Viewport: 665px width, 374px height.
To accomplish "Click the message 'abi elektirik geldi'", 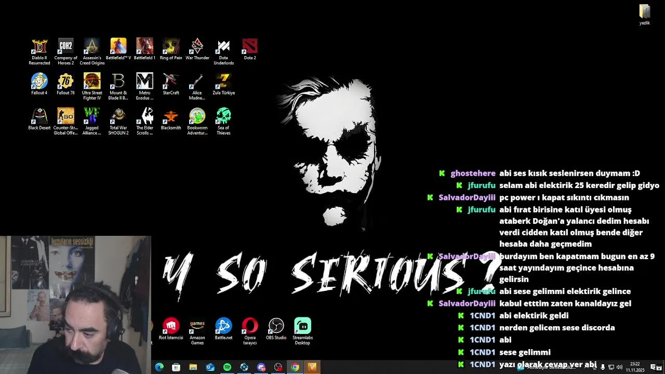I will (x=534, y=315).
